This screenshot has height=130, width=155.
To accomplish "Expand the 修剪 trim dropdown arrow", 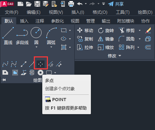I will coord(139,30).
